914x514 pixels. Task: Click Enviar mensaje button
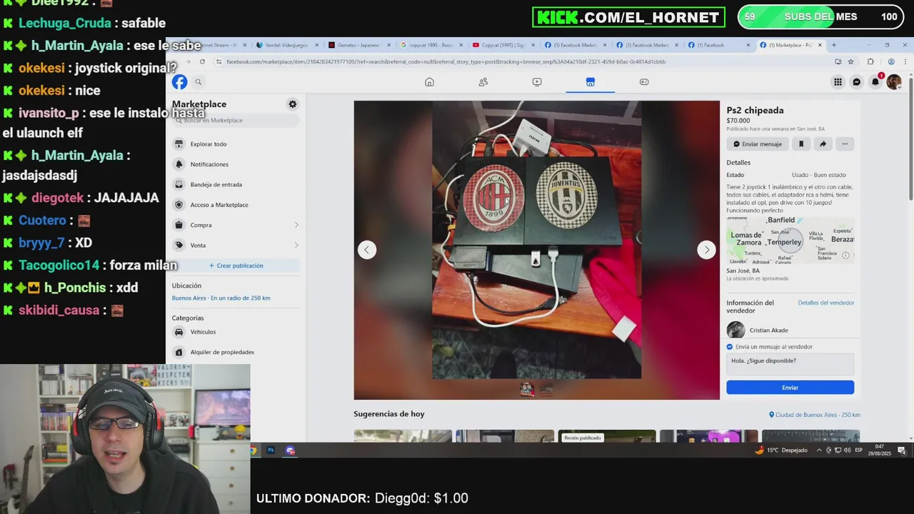click(x=758, y=144)
